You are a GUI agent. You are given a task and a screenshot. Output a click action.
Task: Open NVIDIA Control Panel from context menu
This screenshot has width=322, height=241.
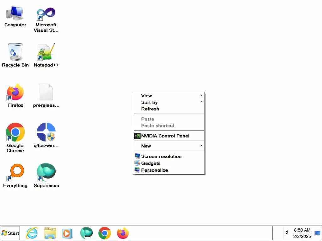coord(169,136)
